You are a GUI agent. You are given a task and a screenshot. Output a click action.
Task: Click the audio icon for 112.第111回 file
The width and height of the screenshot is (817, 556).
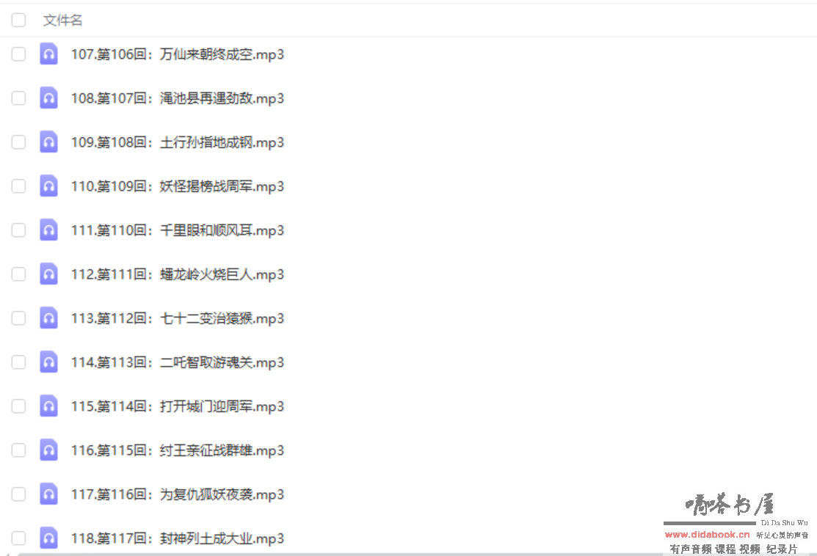click(48, 274)
